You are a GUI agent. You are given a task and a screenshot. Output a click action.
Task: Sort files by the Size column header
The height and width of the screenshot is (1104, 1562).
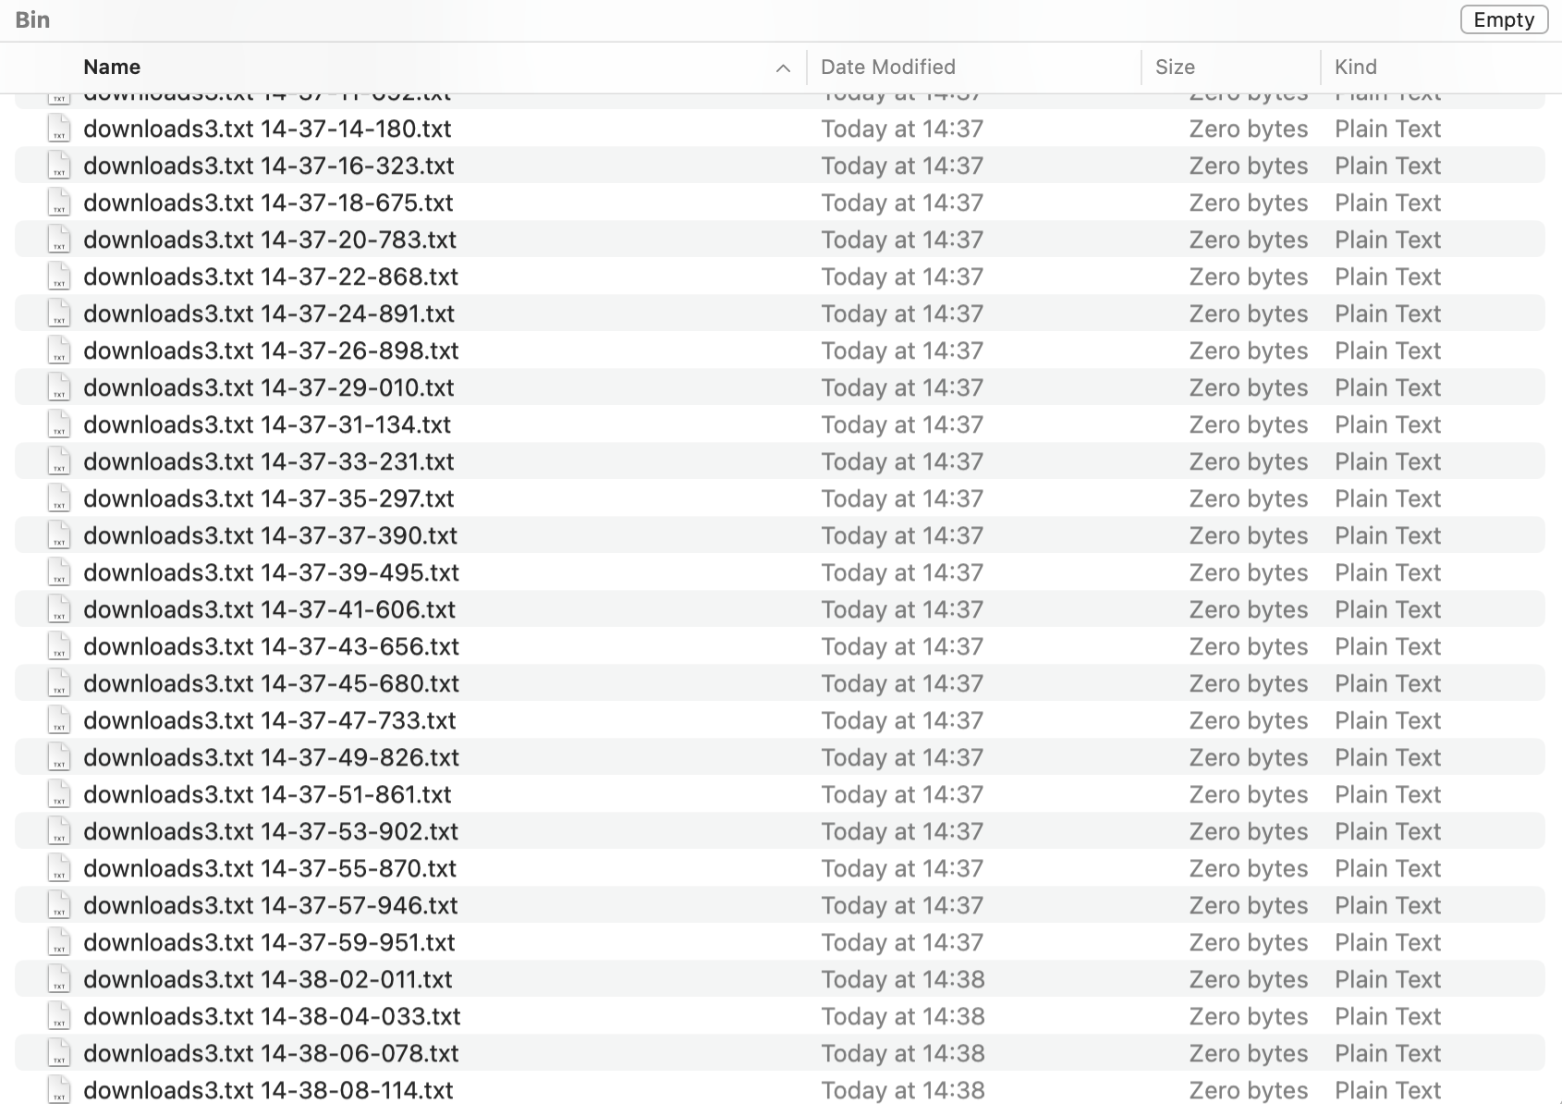(1175, 67)
